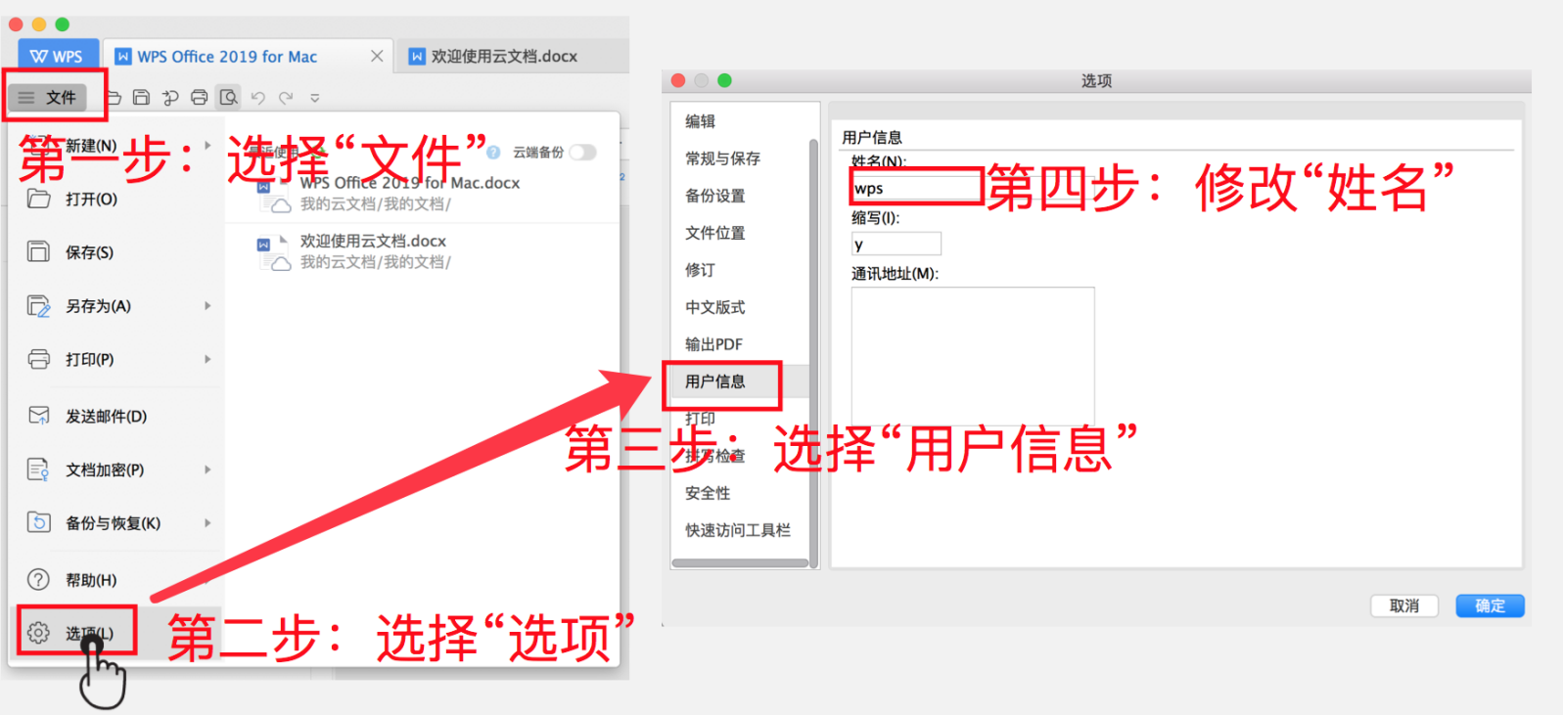Select 用户信息 in Options sidebar
Image resolution: width=1563 pixels, height=715 pixels.
click(x=740, y=381)
